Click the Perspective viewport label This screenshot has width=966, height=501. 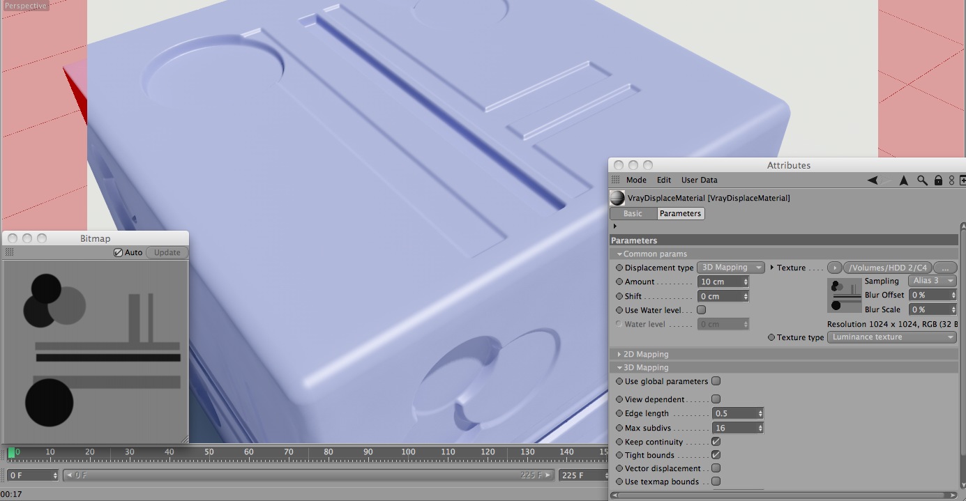coord(25,6)
